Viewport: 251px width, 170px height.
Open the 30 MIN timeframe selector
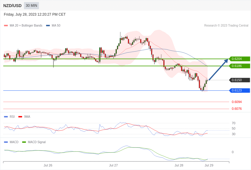31,6
